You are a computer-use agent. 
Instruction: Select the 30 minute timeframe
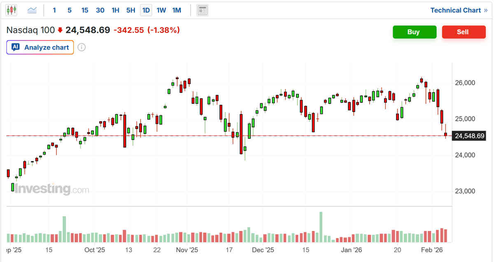pos(100,10)
